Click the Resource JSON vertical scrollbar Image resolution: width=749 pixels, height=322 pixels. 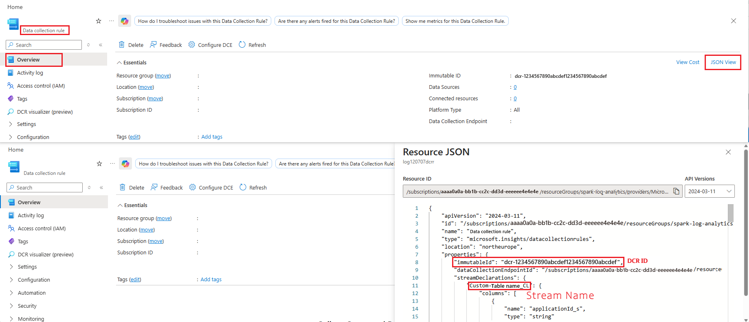(746, 223)
